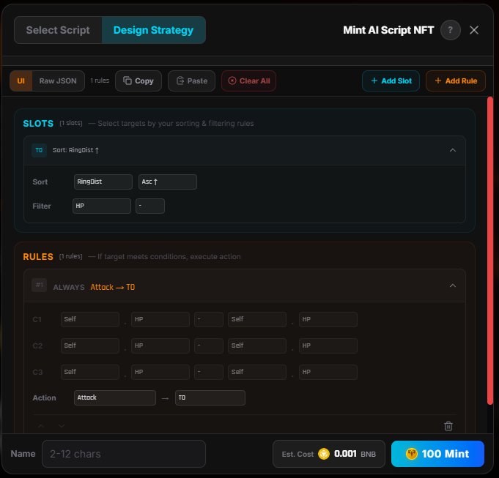Open C1 second HP dropdown
Image resolution: width=499 pixels, height=478 pixels.
[x=328, y=319]
